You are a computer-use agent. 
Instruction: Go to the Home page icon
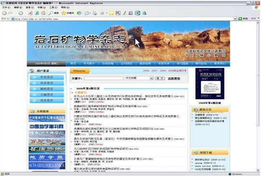coord(43,13)
